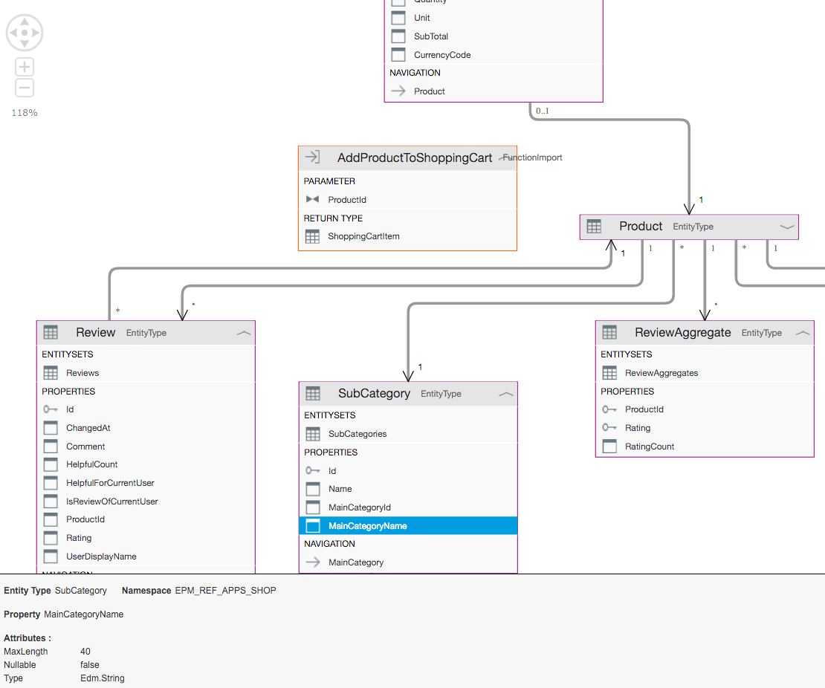Click the Edm.String type value
Viewport: 825px width, 688px height.
(102, 678)
